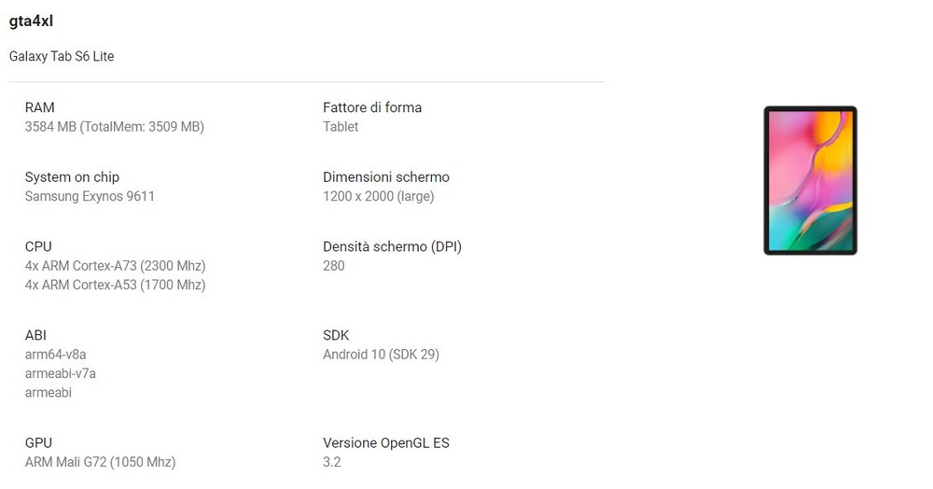The width and height of the screenshot is (933, 489).
Task: Click the 1200 x 2000 screen size
Action: [379, 196]
